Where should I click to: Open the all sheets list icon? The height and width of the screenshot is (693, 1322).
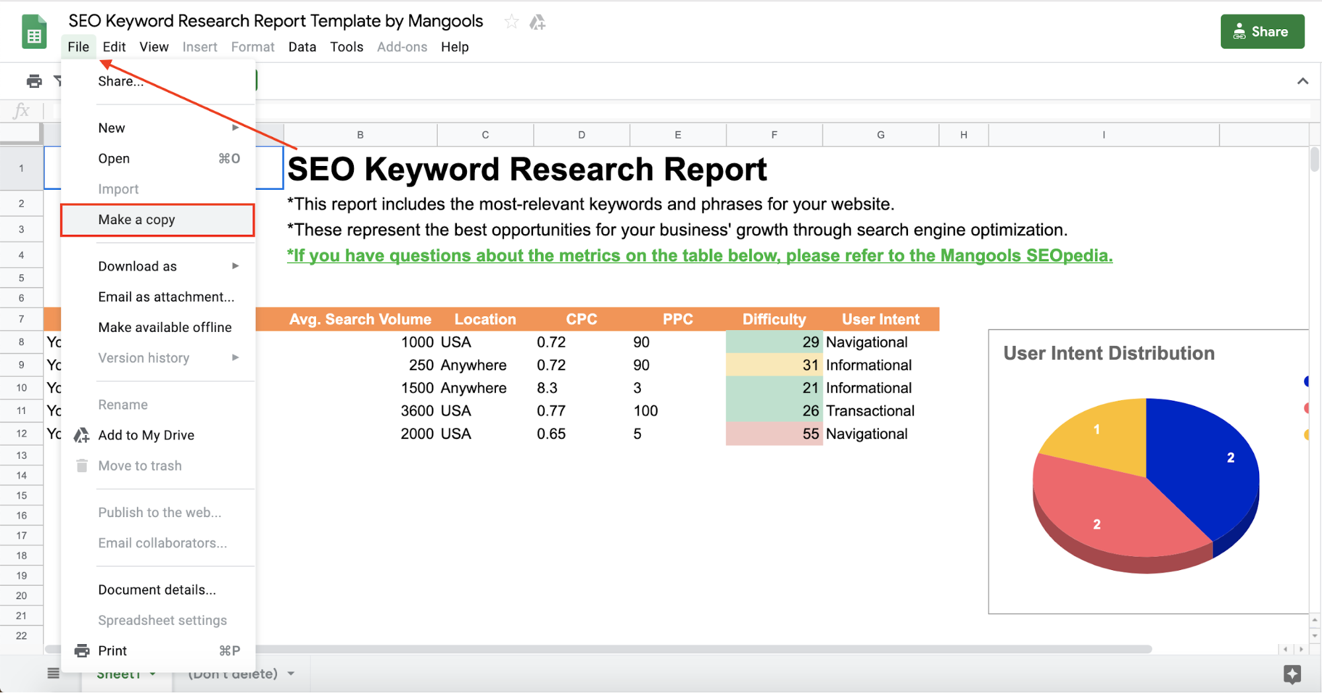54,673
